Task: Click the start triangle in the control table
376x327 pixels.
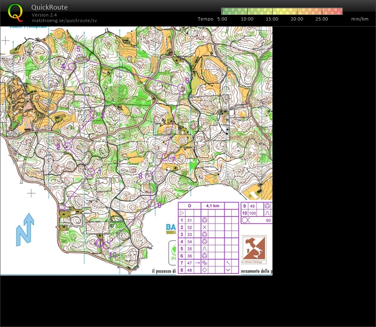Action: pyautogui.click(x=182, y=213)
